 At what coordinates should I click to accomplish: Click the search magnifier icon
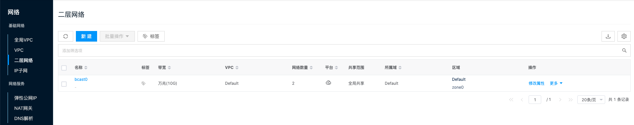[x=624, y=50]
